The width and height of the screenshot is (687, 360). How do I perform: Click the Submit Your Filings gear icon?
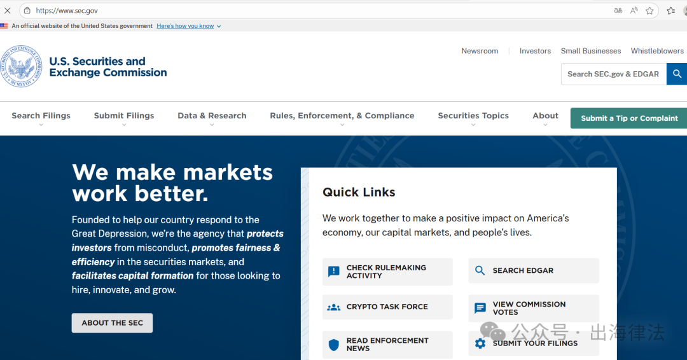[480, 343]
